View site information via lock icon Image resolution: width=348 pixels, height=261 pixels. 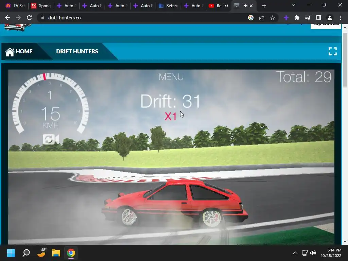[43, 18]
